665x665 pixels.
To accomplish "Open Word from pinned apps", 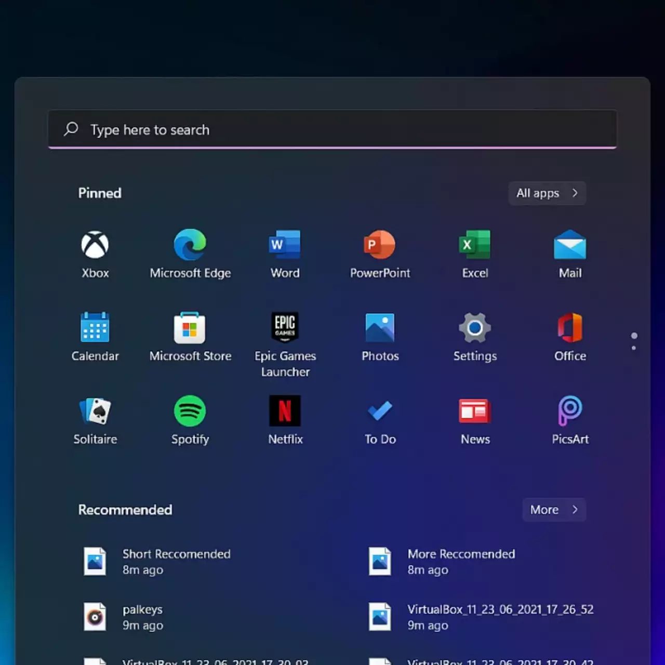I will pos(285,255).
